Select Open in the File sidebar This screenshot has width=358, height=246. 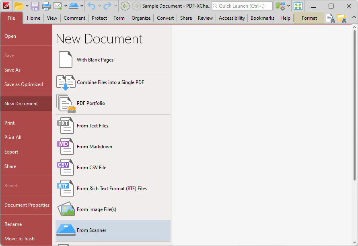26,36
